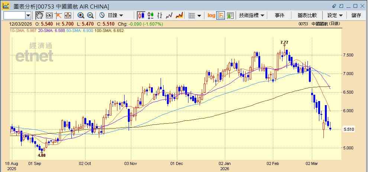The image size is (368, 172).
Task: Open the grid options dropdown arrow
Action: (199, 16)
